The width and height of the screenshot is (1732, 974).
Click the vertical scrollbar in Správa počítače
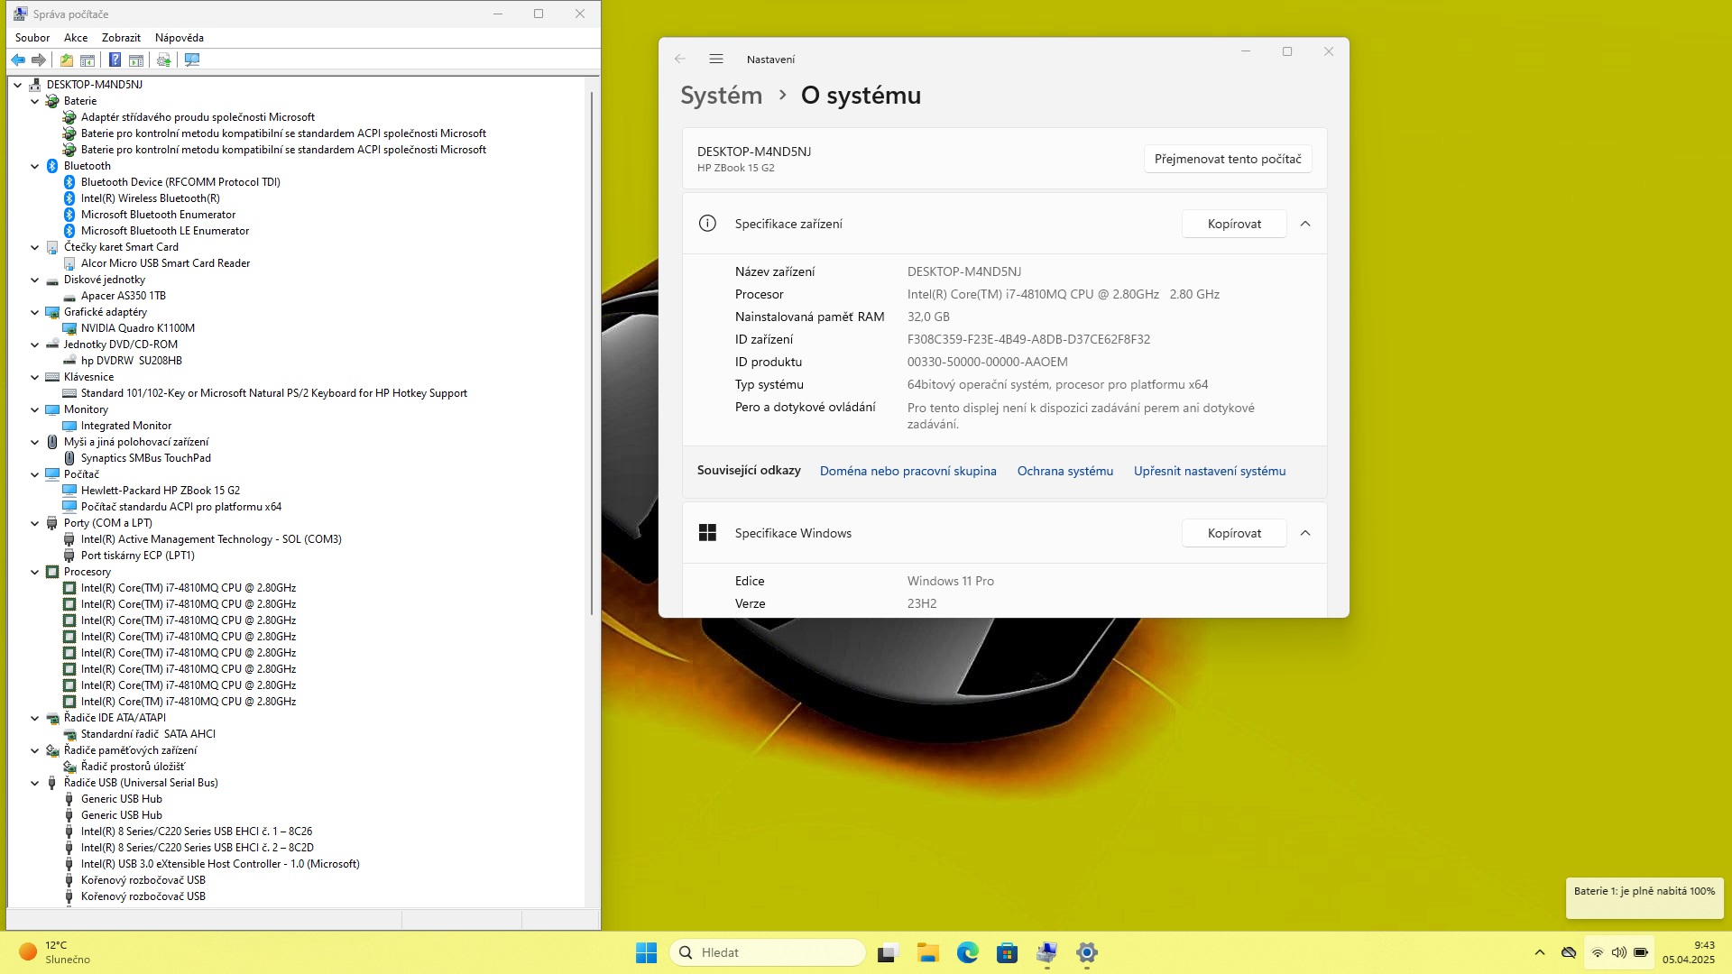pyautogui.click(x=592, y=352)
